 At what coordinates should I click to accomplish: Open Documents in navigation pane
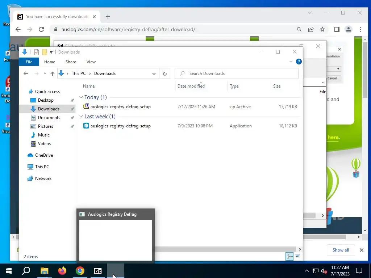click(x=49, y=118)
